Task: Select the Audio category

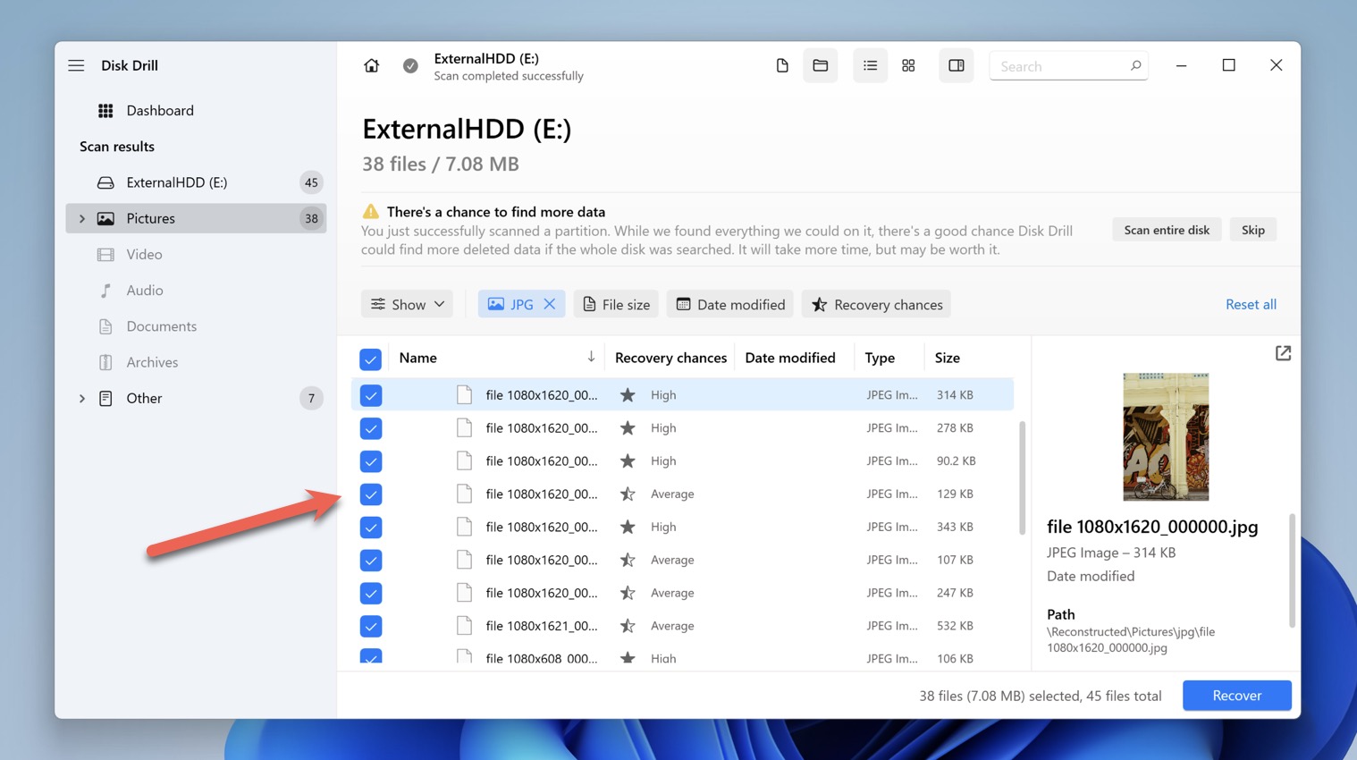Action: tap(196, 291)
